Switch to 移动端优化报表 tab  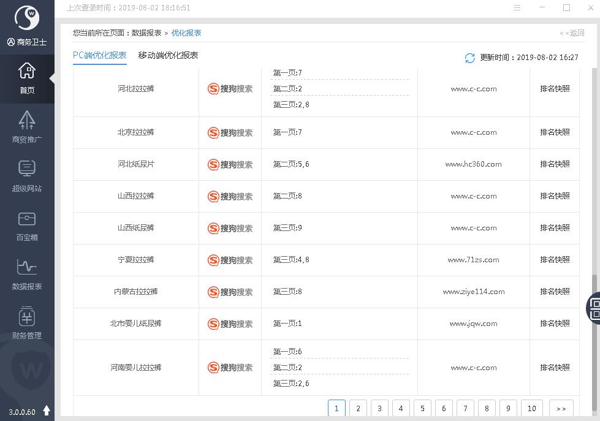click(x=168, y=55)
